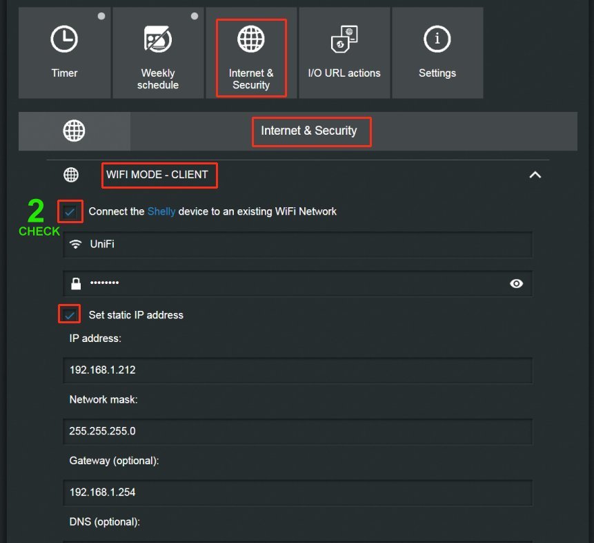Open the Timer clock icon tile
This screenshot has width=594, height=543.
[x=64, y=39]
